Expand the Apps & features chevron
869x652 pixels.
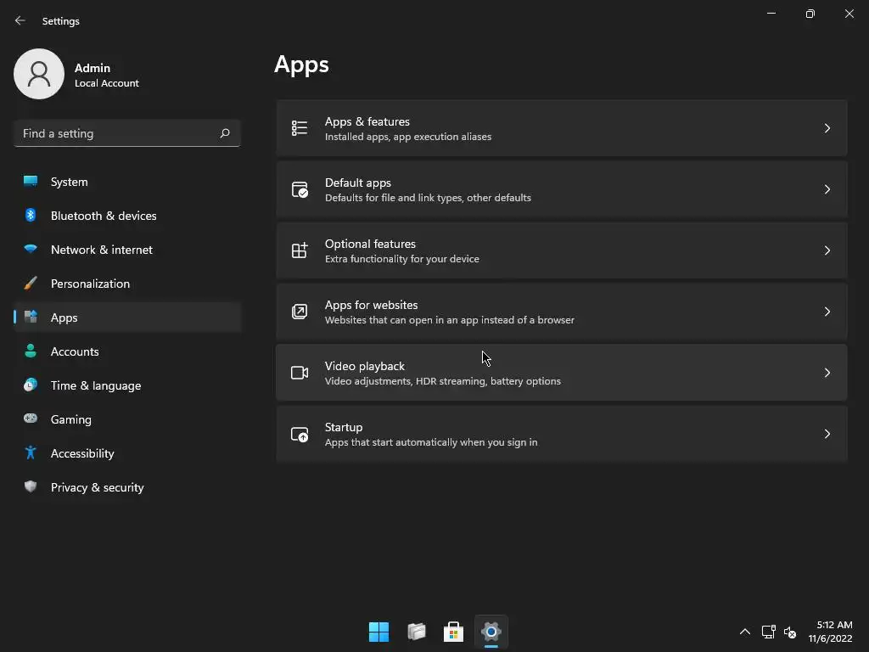click(827, 128)
